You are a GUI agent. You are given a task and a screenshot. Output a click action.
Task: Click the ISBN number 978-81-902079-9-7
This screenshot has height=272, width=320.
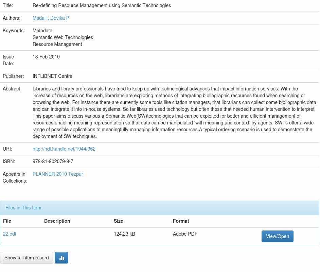[53, 161]
